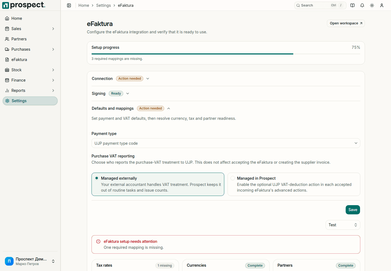
Task: Click the Search field
Action: tap(320, 5)
